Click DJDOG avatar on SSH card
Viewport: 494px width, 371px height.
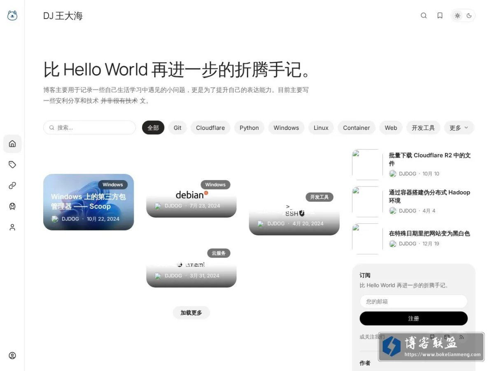pos(261,224)
